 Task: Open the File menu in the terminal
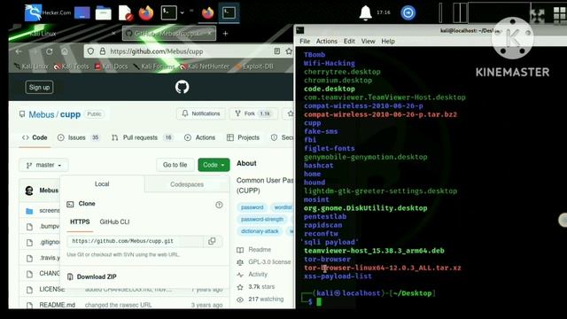click(x=305, y=42)
